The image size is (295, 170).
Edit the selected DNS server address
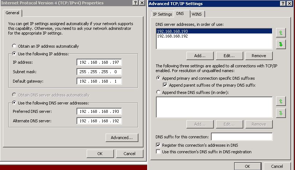(x=229, y=56)
